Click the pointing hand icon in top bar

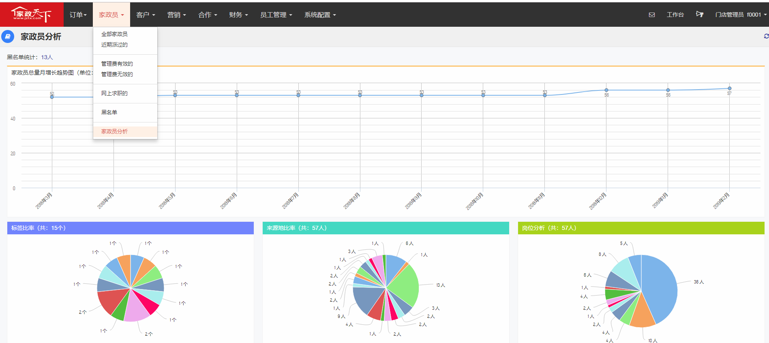[700, 14]
